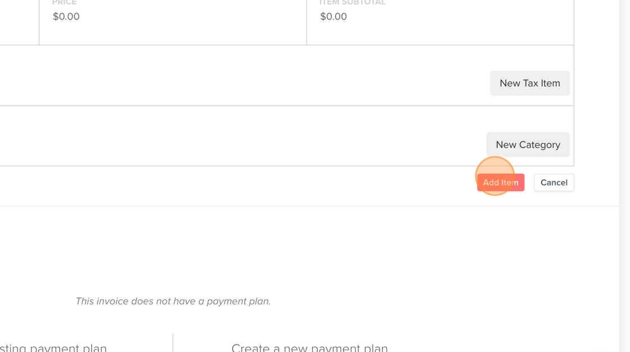
Task: Select the 'Create a new payment plan' heading
Action: pos(309,347)
